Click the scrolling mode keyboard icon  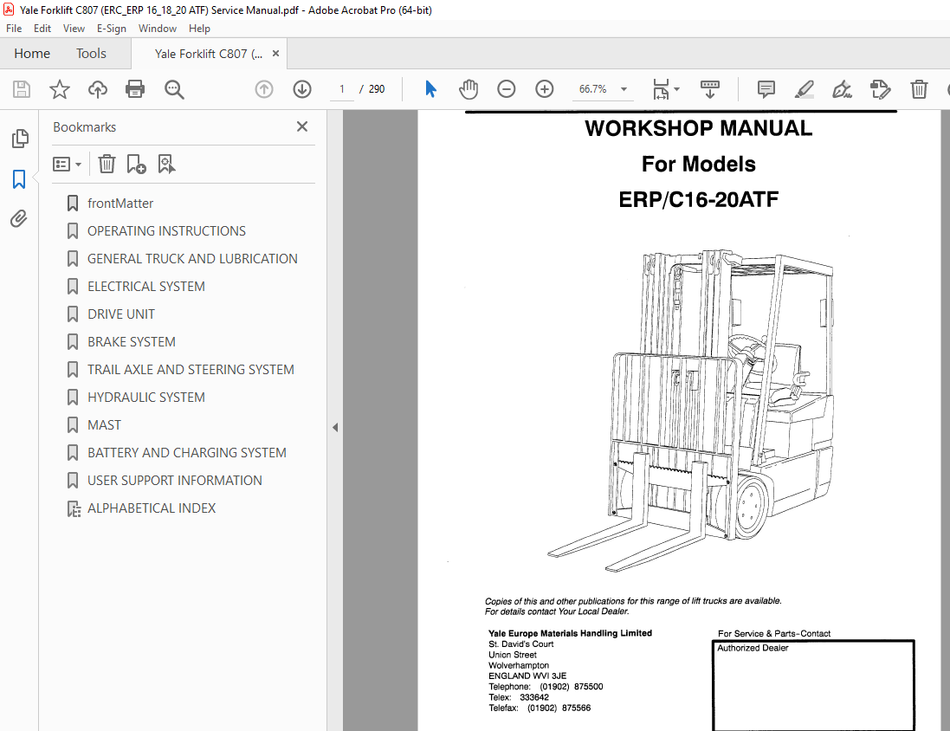pyautogui.click(x=709, y=89)
